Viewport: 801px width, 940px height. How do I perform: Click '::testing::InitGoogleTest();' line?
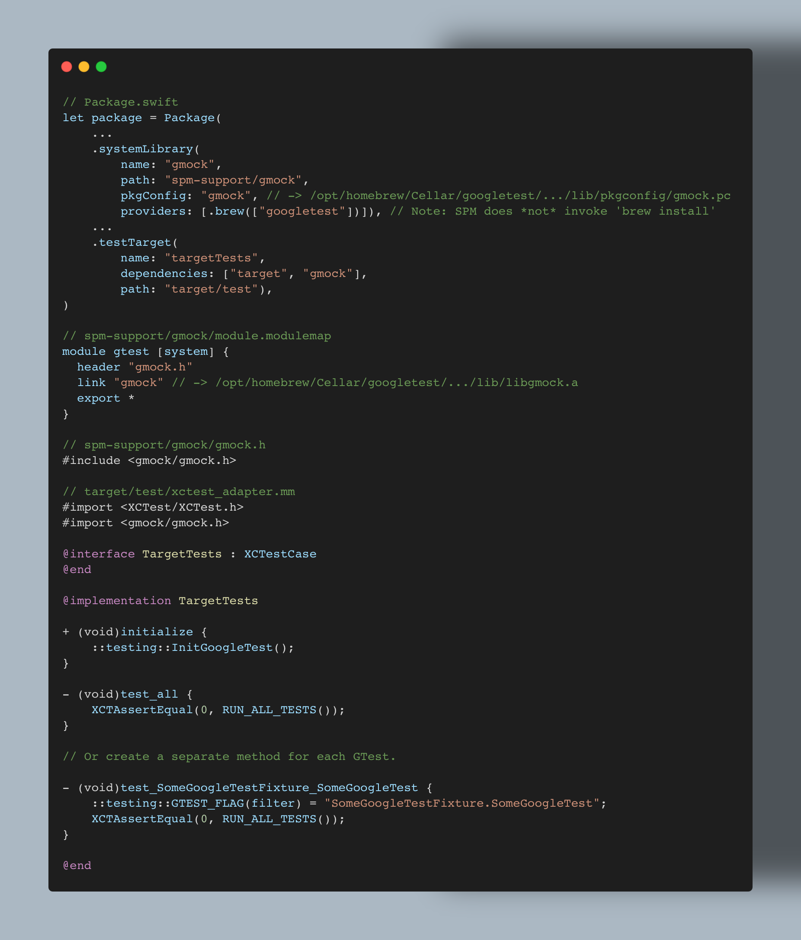tap(192, 647)
